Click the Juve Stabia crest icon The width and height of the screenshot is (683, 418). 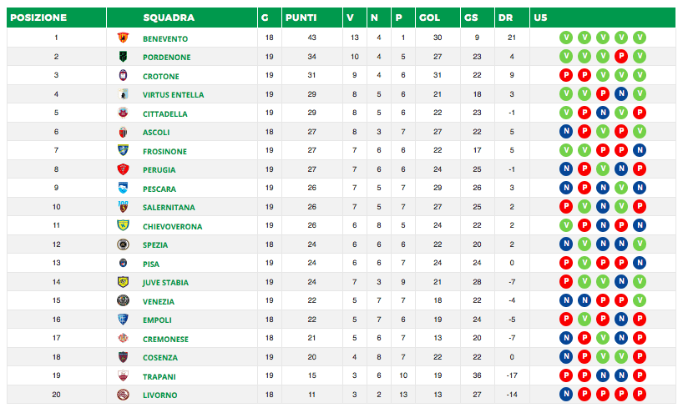click(x=124, y=282)
